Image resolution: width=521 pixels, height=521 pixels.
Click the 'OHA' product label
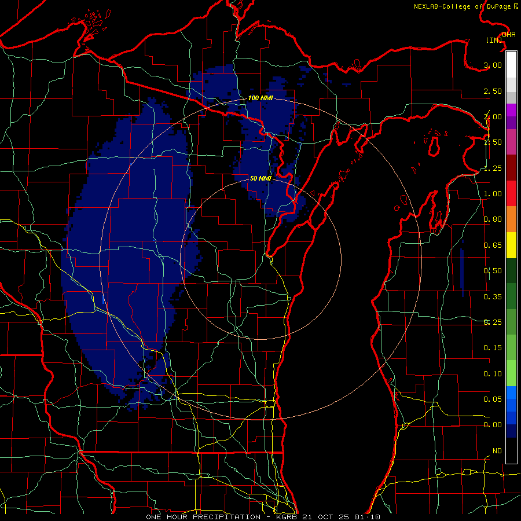point(509,35)
